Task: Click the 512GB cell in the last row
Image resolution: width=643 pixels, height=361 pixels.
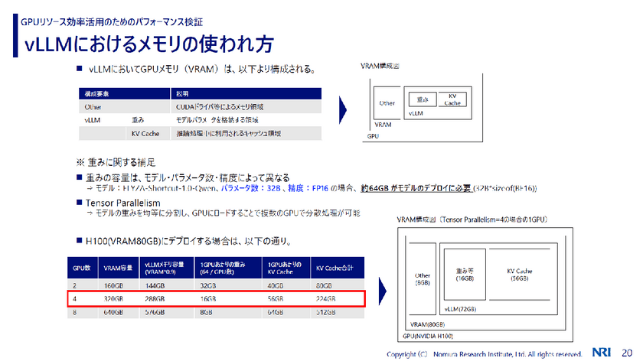Action: click(x=325, y=312)
